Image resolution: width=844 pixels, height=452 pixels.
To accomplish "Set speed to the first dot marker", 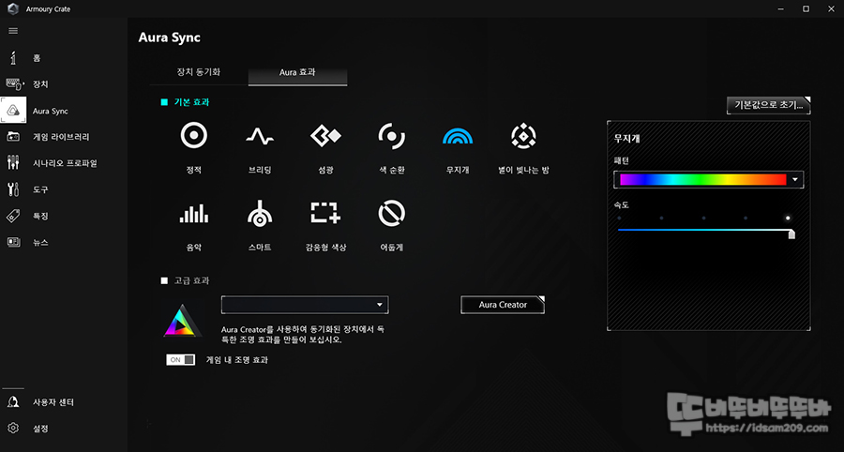I will [x=619, y=218].
